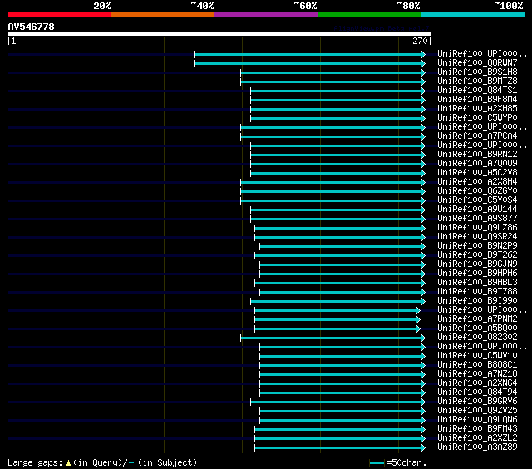Select the UniRef100_B9GRV6 label

(x=477, y=402)
